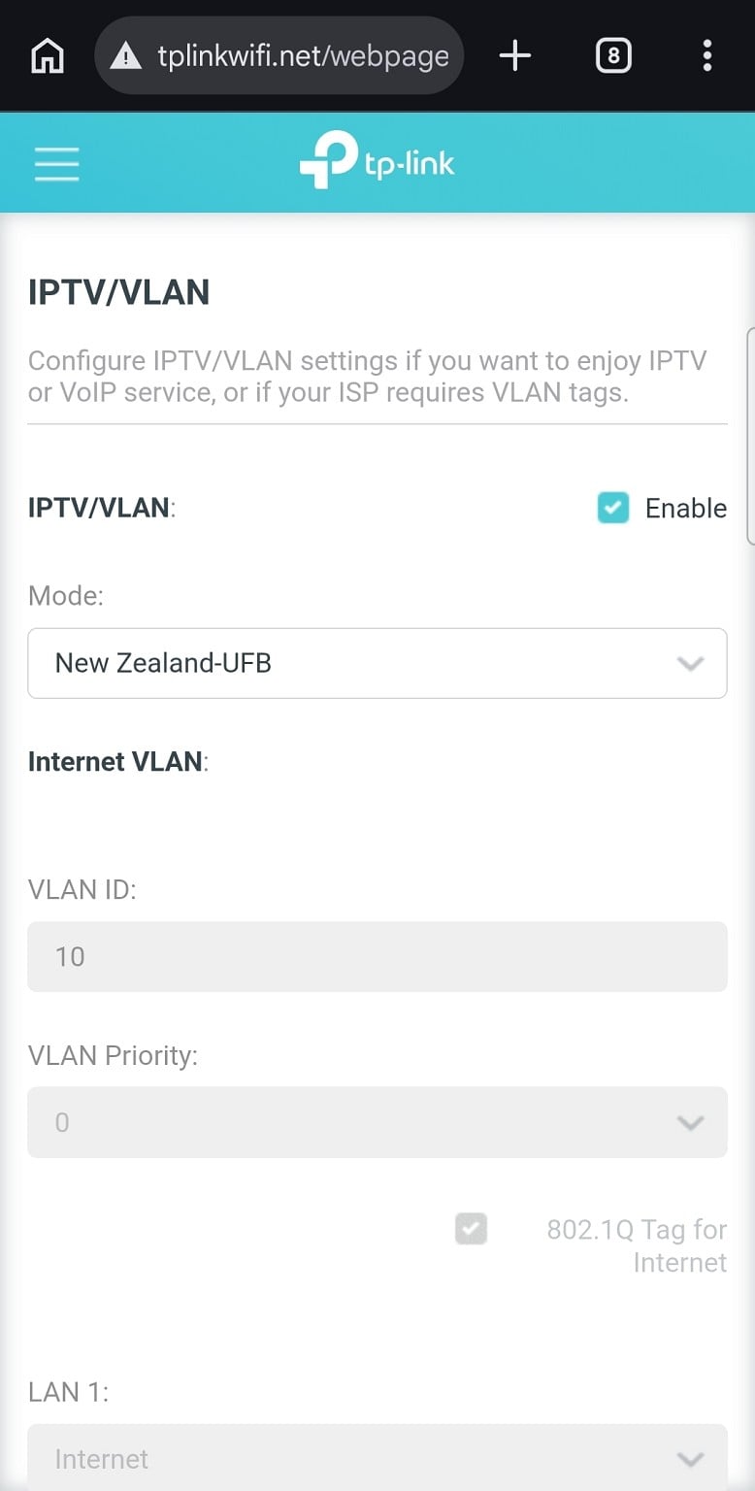Click the Internet VLAN section label
The width and height of the screenshot is (755, 1491).
pos(117,761)
